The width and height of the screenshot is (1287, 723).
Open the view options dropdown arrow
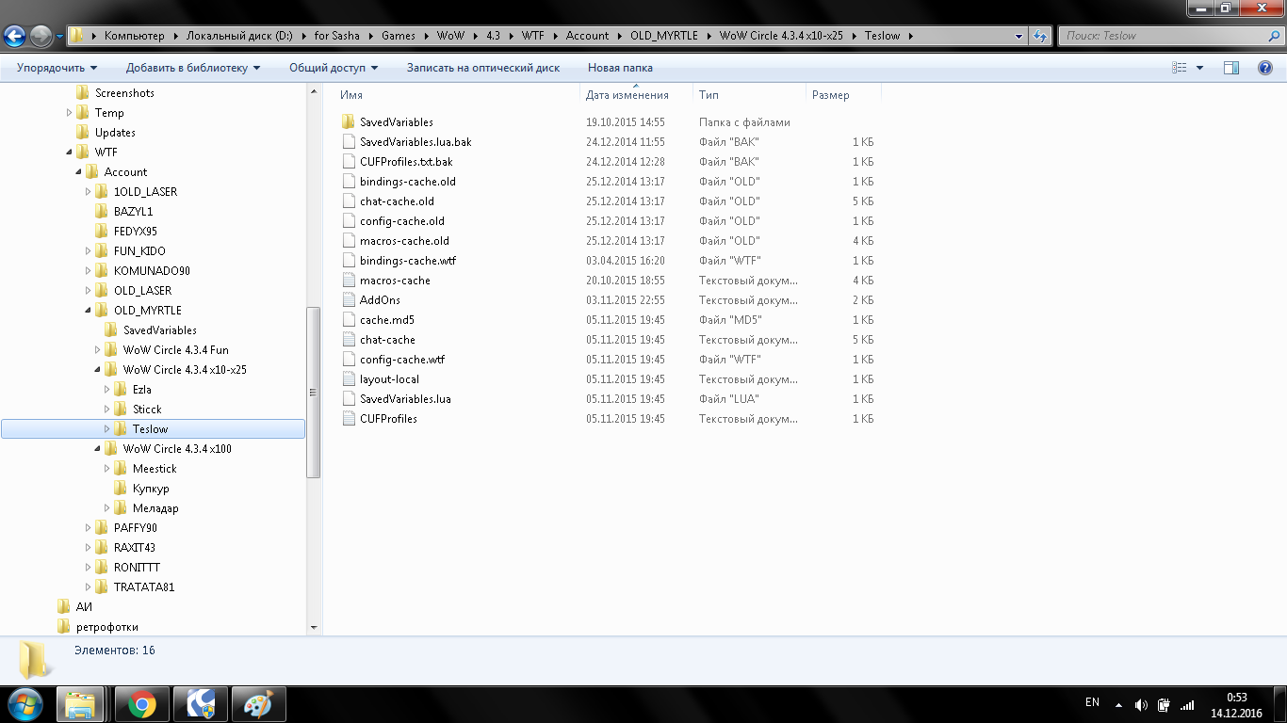[x=1199, y=68]
